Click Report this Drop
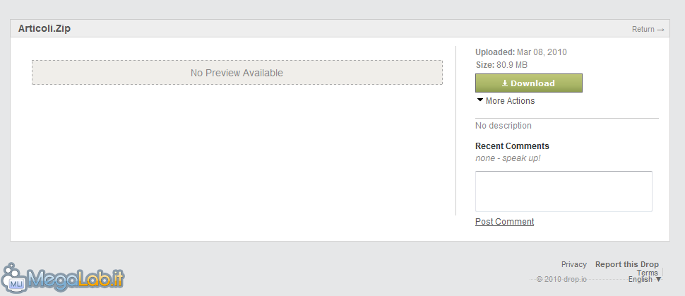Image resolution: width=685 pixels, height=296 pixels. tap(627, 264)
